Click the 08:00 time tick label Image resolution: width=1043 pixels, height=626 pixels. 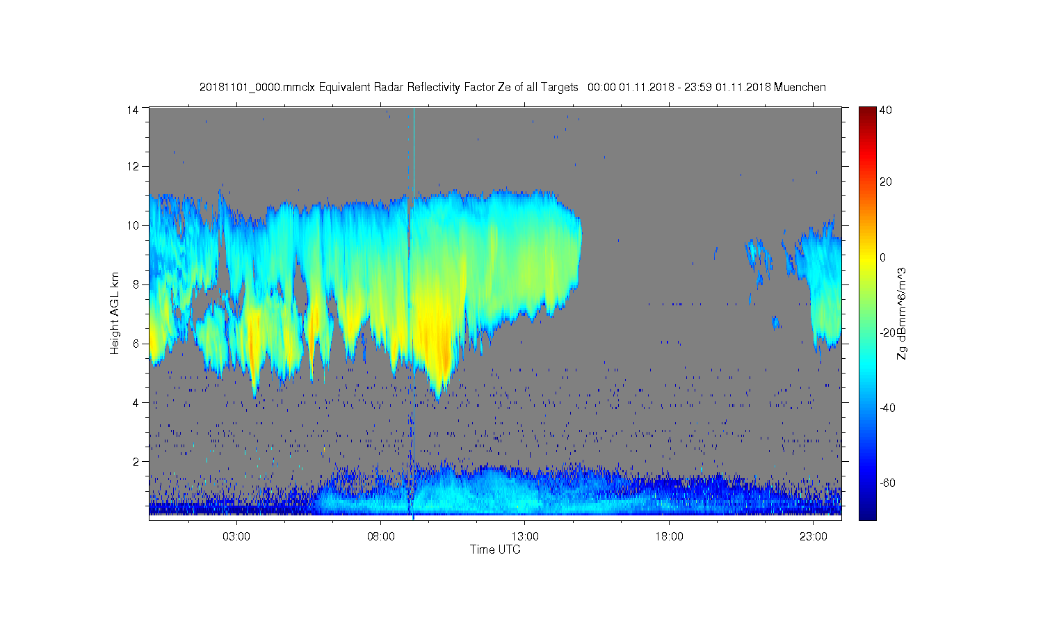point(381,537)
